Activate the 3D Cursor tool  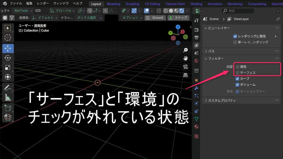[x=8, y=38]
